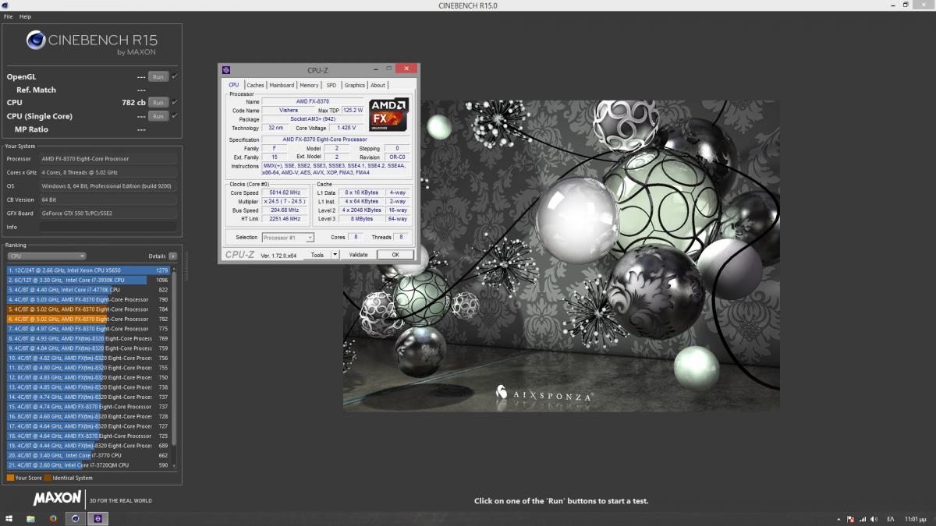This screenshot has width=936, height=526.
Task: Click the Info input field under Your System
Action: [x=108, y=227]
